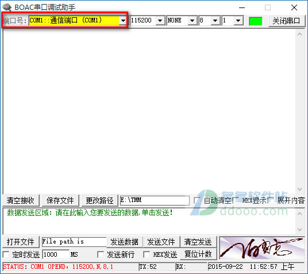Click the green port status indicator
The width and height of the screenshot is (308, 274).
coord(256,21)
